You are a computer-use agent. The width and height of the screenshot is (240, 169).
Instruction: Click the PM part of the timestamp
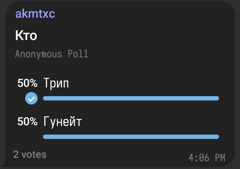click(x=220, y=158)
